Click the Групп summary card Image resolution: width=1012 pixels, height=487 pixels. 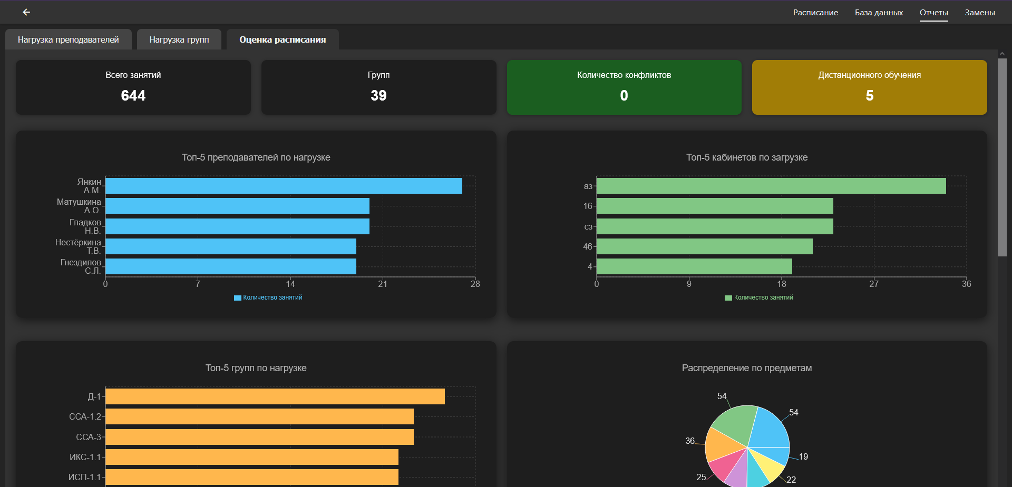(x=378, y=87)
